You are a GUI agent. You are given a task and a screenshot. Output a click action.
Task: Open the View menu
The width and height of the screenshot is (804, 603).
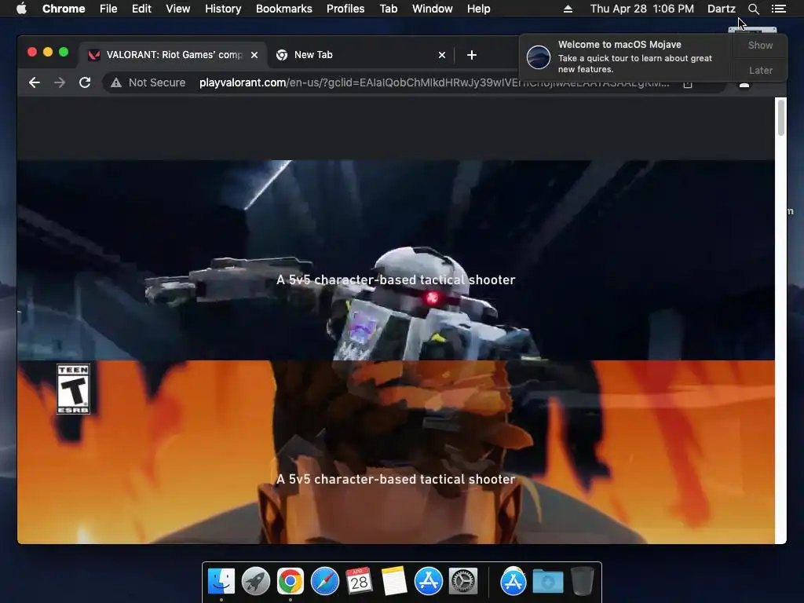click(x=178, y=9)
